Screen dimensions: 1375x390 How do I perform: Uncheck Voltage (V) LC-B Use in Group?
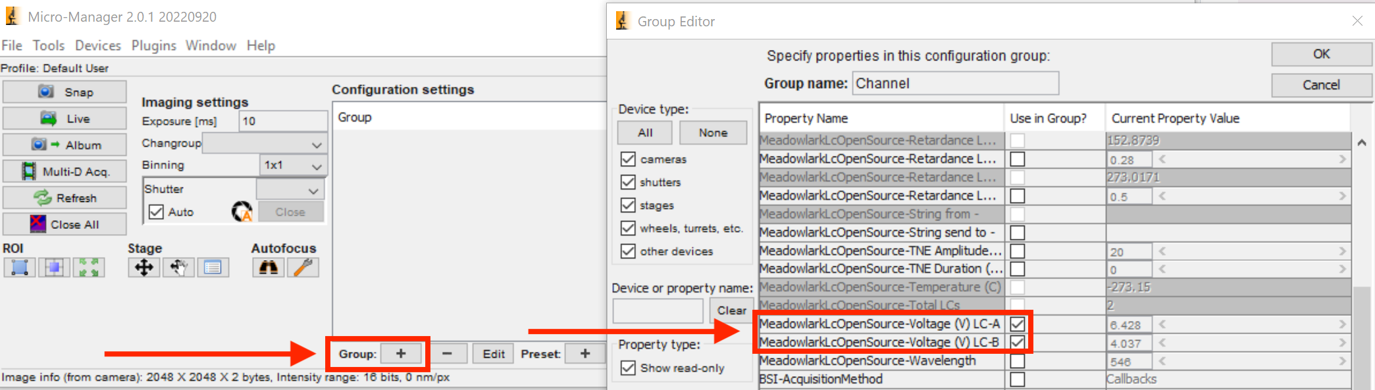pyautogui.click(x=1018, y=342)
